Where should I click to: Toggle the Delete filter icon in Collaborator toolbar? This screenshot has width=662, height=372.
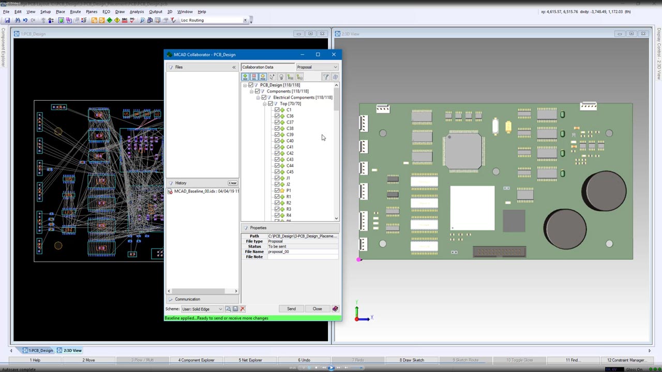click(x=254, y=77)
